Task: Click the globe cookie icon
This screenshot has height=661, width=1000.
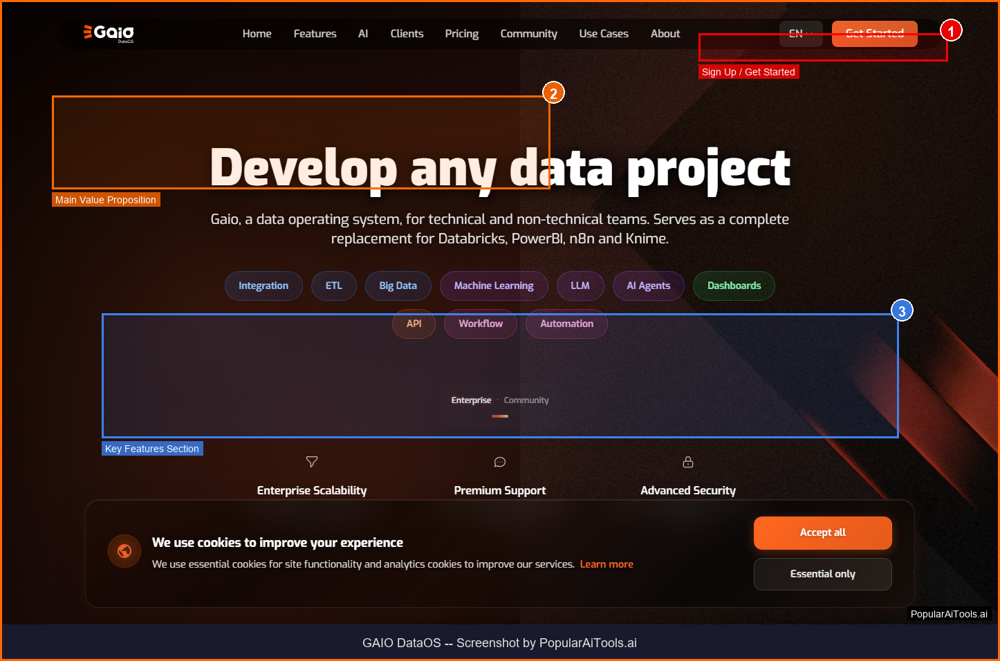Action: 124,551
